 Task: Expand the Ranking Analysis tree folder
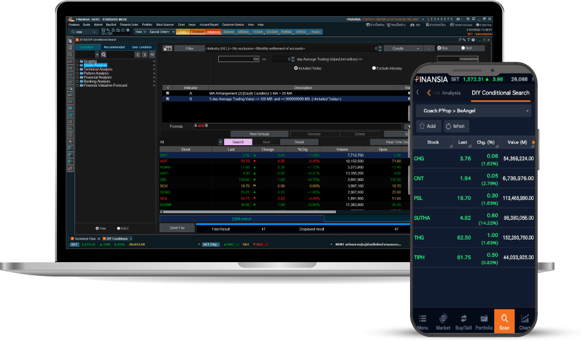(x=77, y=81)
